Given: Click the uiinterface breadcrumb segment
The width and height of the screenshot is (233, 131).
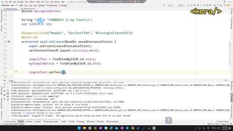Looking at the screenshot, I should 42,5.
